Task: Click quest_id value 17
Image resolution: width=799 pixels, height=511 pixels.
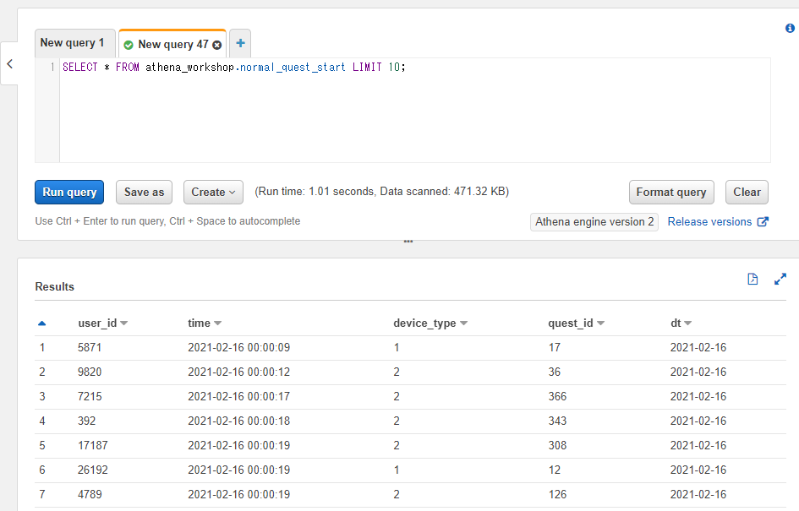Action: pos(555,348)
